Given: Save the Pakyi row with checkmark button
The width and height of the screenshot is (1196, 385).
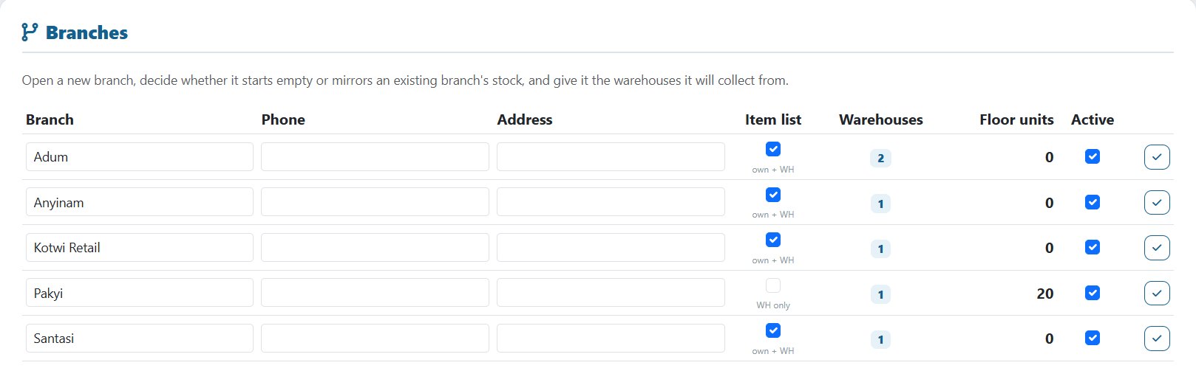Looking at the screenshot, I should tap(1157, 293).
